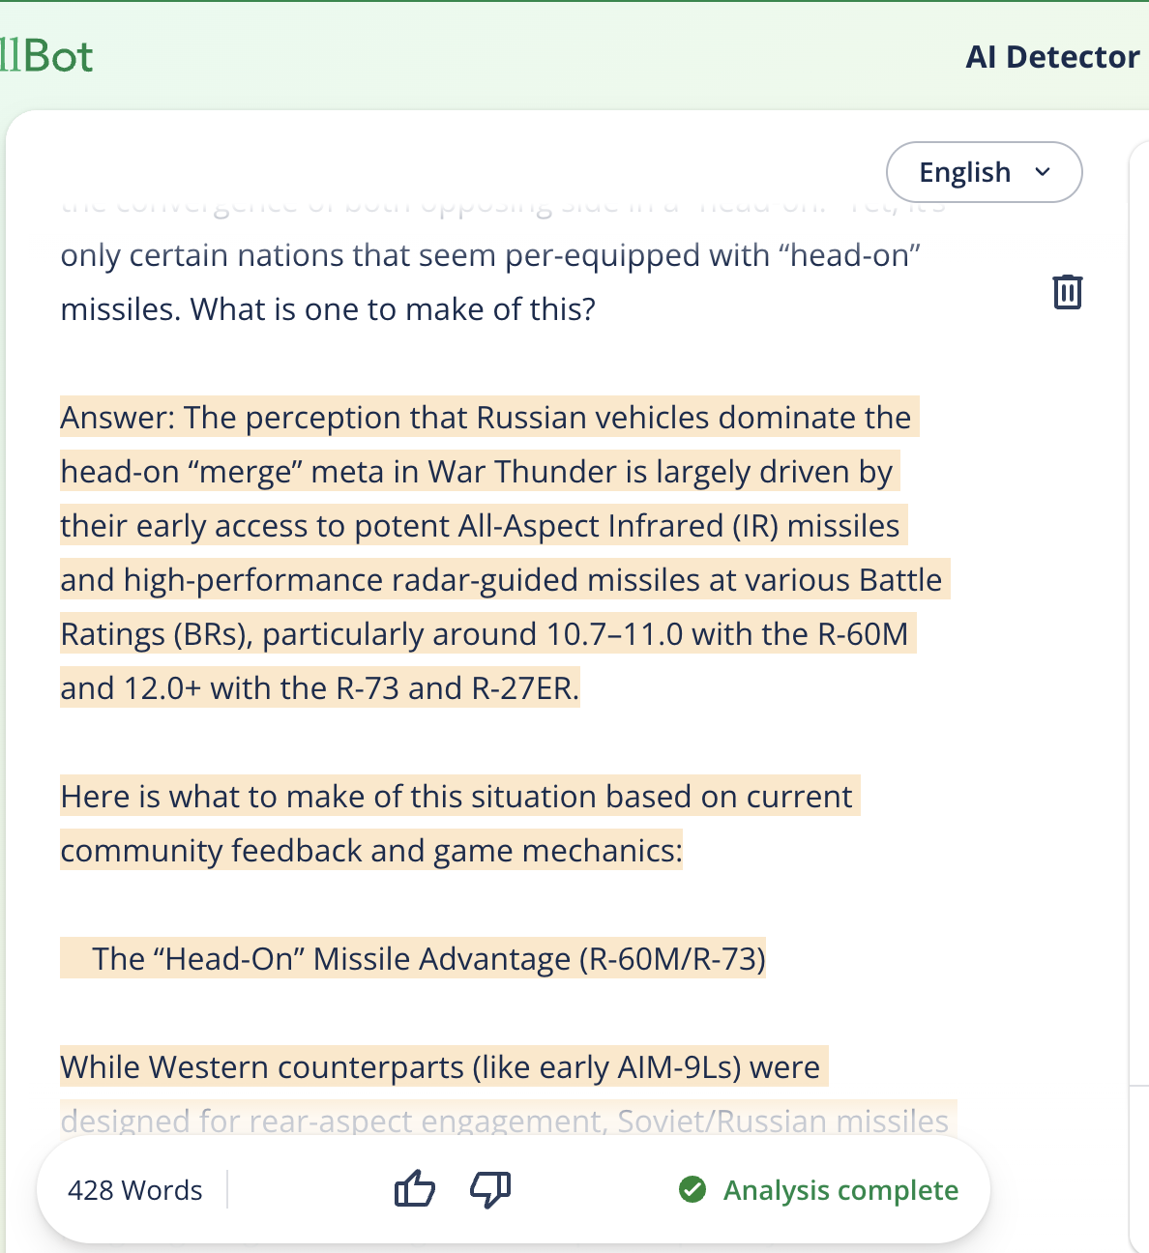Image resolution: width=1149 pixels, height=1253 pixels.
Task: Select the AI Detector header item
Action: pyautogui.click(x=1052, y=57)
